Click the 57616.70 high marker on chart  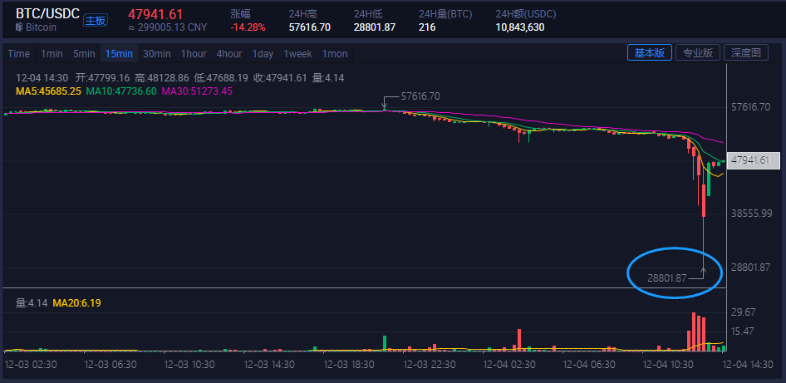420,96
